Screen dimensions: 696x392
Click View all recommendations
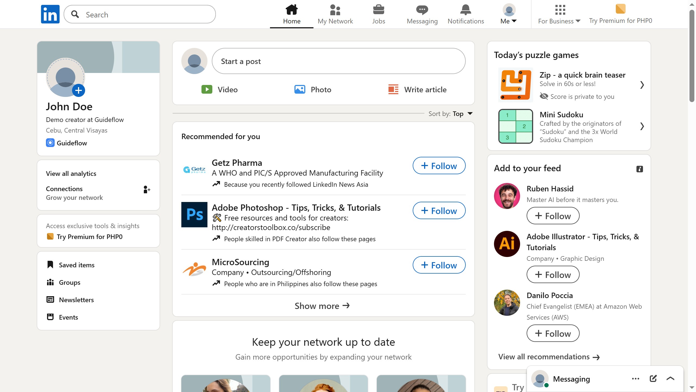click(x=549, y=357)
